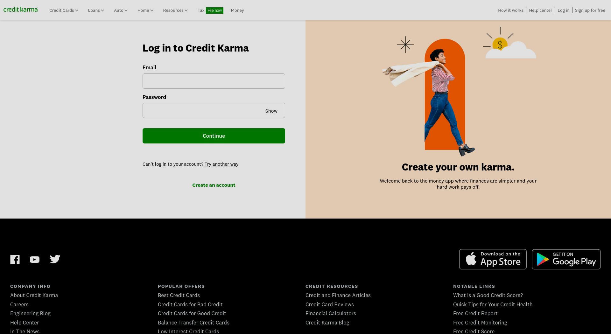Visit the Careers footer link
This screenshot has width=611, height=334.
click(19, 304)
